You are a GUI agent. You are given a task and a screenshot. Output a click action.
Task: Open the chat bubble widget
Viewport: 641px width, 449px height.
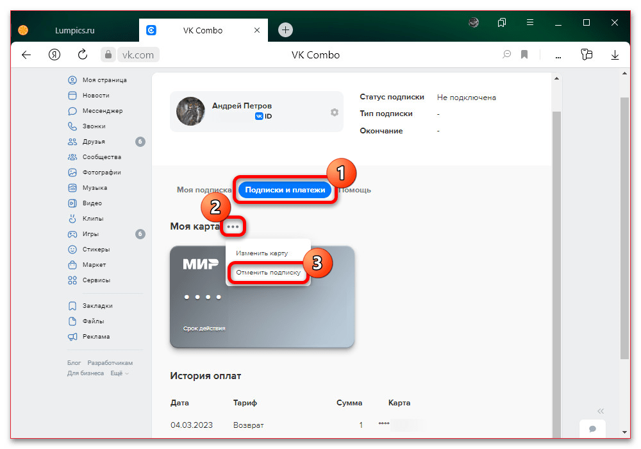pyautogui.click(x=592, y=428)
